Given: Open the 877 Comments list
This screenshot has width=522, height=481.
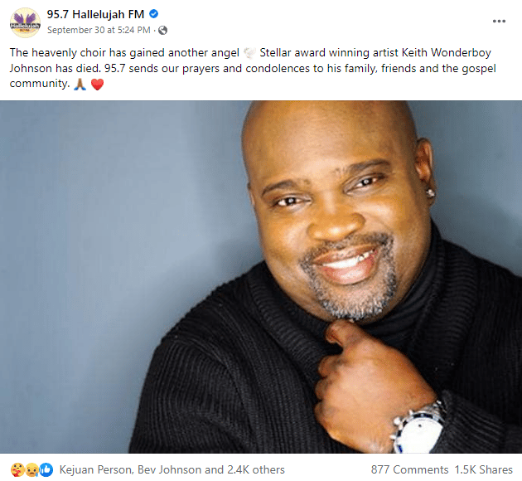Looking at the screenshot, I should tap(409, 469).
